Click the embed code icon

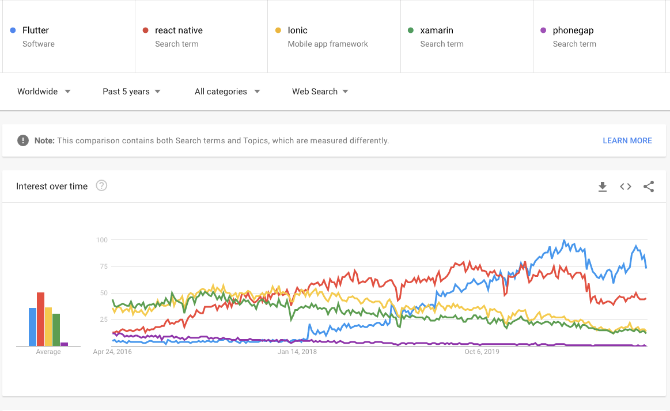point(626,187)
